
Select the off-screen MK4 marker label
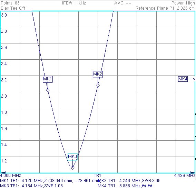tap(183, 79)
